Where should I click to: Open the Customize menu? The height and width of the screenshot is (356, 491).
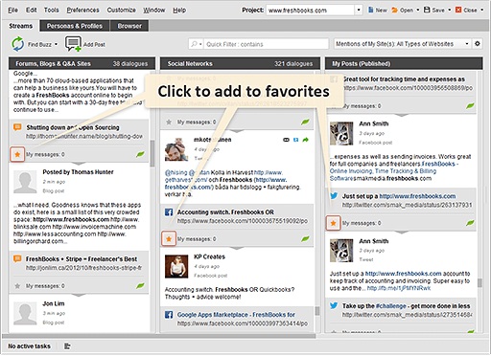(x=121, y=11)
